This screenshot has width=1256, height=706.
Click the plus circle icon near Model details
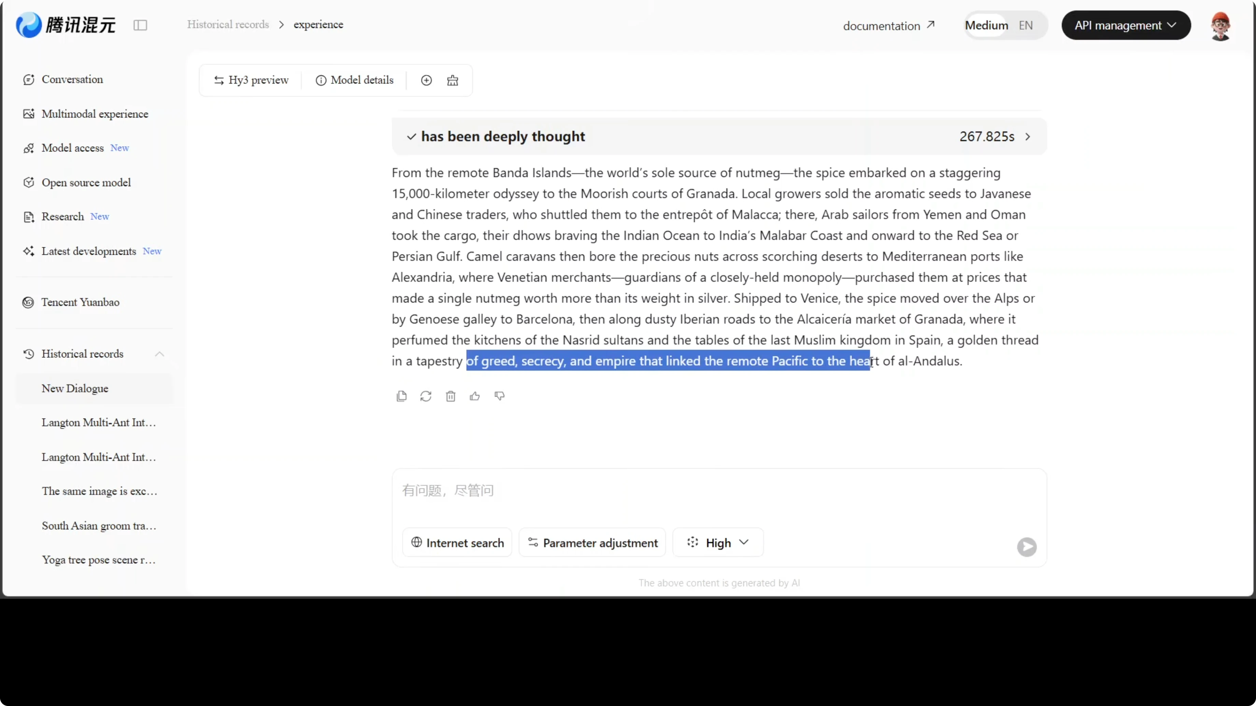pos(426,80)
